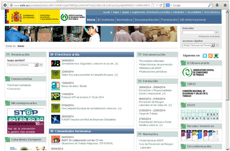Screen dimensions: 230x151
Task: Click the browser back arrow button
Action: click(x=5, y=5)
